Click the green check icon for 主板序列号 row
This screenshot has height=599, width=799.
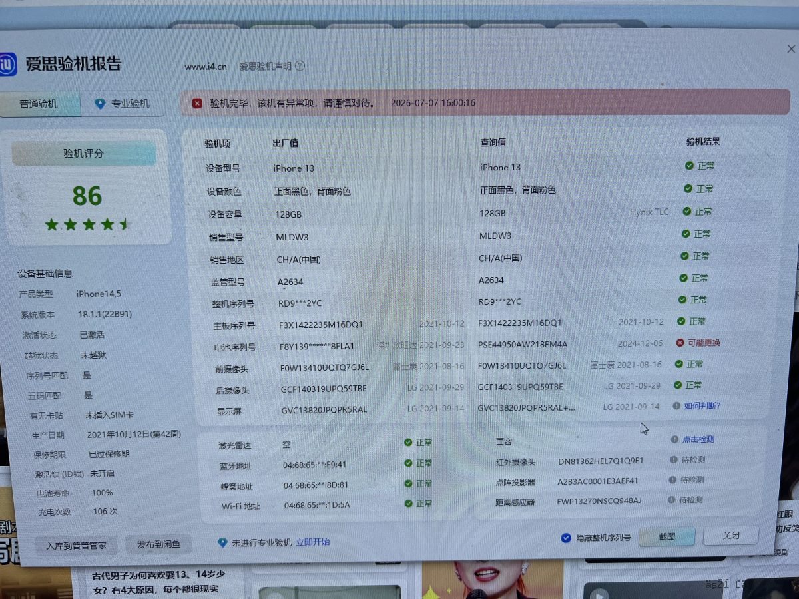pos(680,321)
